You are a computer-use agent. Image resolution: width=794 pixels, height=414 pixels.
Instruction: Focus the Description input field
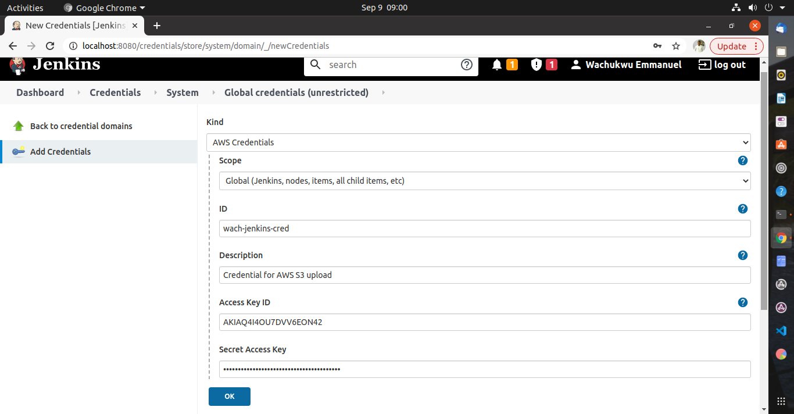(485, 275)
